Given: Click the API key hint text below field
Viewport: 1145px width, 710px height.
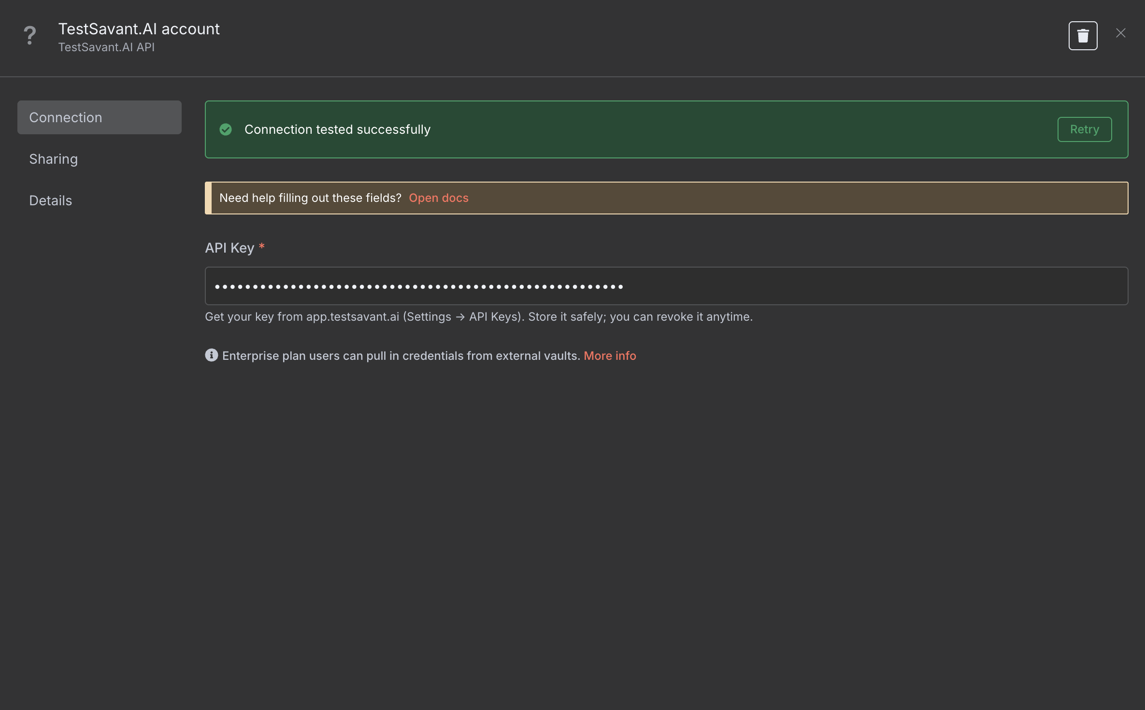Looking at the screenshot, I should 478,317.
